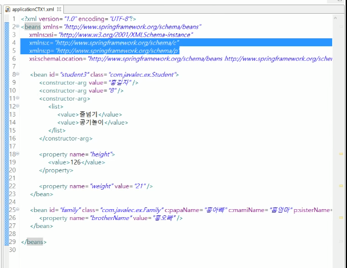
Task: Click the "family" bean id value
Action: (70, 210)
